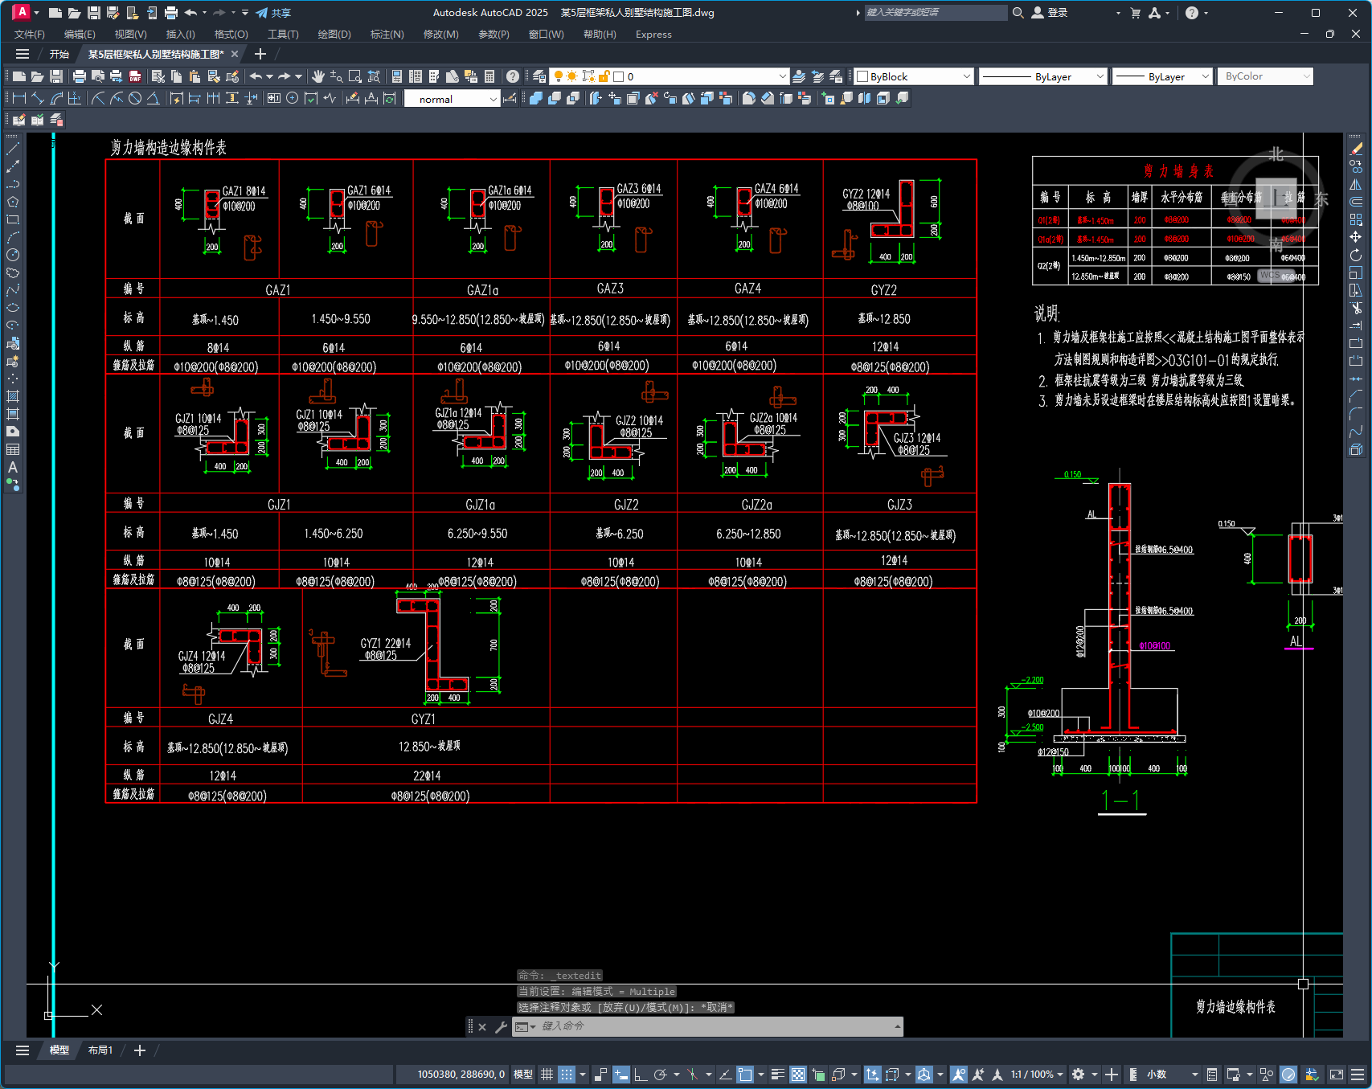Toggle drawing grid display in status bar

coord(547,1075)
